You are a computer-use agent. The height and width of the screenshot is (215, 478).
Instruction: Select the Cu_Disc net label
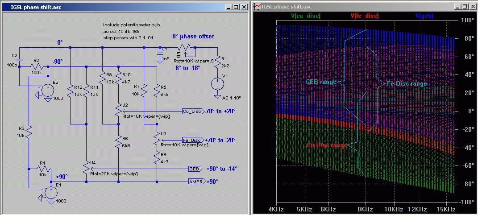point(192,111)
